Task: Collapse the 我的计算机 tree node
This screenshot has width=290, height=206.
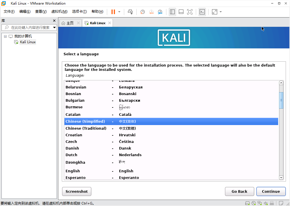Action: tap(5, 36)
